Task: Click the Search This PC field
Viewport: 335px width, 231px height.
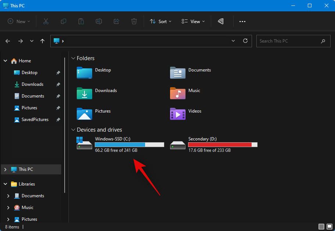Action: click(288, 41)
